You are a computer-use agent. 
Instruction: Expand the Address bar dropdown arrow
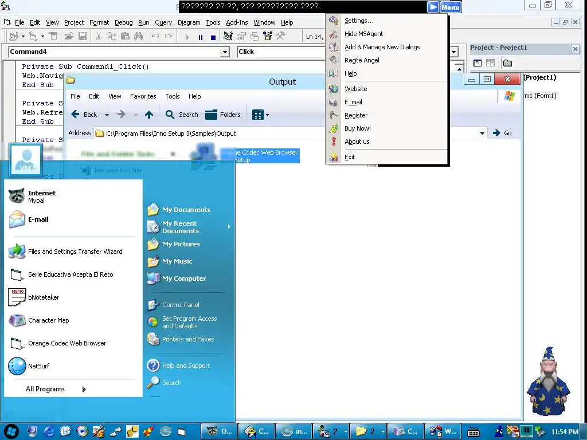482,133
